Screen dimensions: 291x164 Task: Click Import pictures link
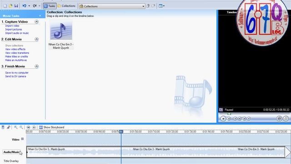coord(14,29)
